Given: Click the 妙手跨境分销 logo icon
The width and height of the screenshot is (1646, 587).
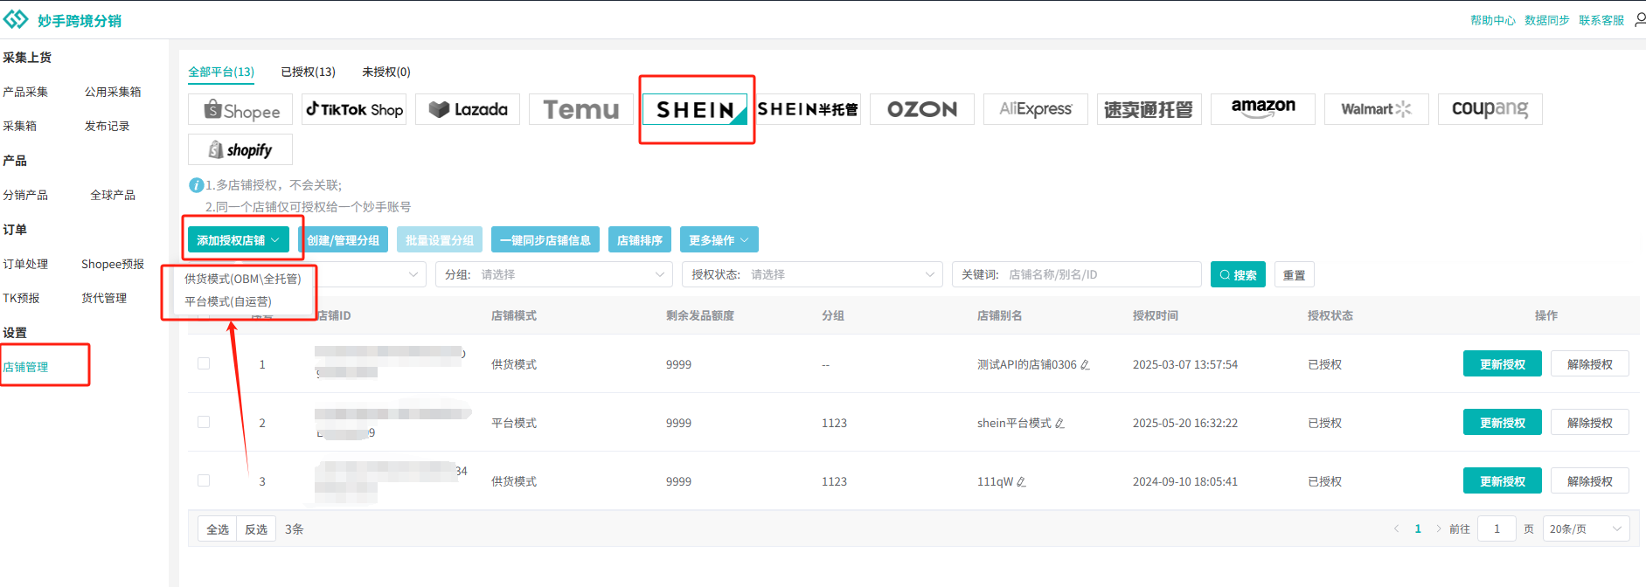Looking at the screenshot, I should (16, 19).
